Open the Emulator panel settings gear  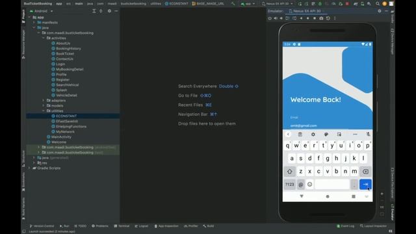coord(380,11)
